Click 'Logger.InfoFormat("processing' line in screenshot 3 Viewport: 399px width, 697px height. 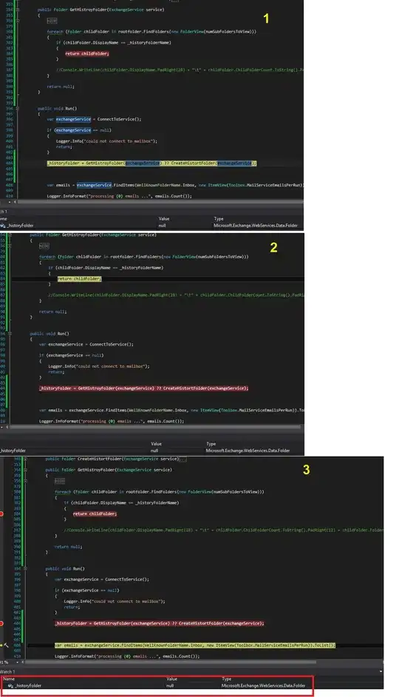127,656
